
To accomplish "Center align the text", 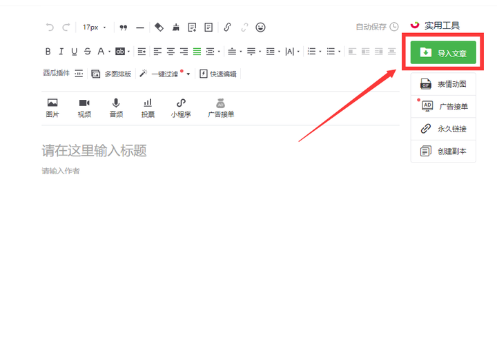I will pos(170,52).
